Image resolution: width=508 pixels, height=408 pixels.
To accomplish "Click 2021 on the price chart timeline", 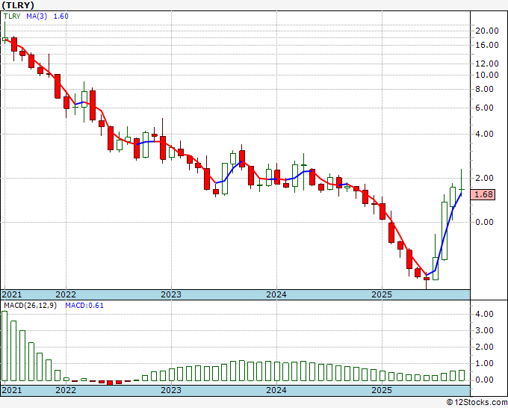I will click(x=13, y=294).
